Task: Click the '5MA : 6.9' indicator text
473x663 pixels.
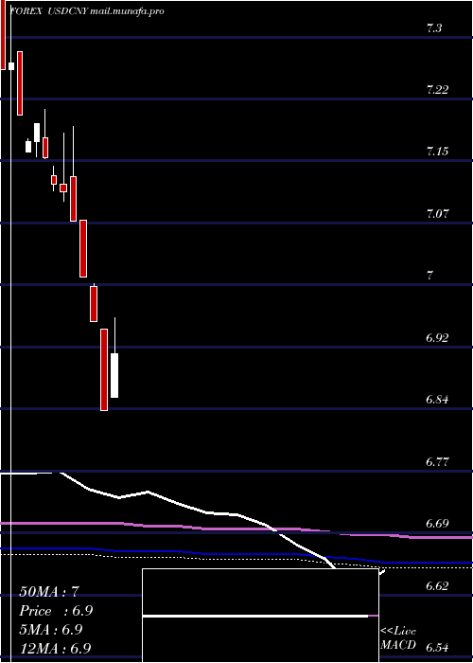Action: point(51,629)
